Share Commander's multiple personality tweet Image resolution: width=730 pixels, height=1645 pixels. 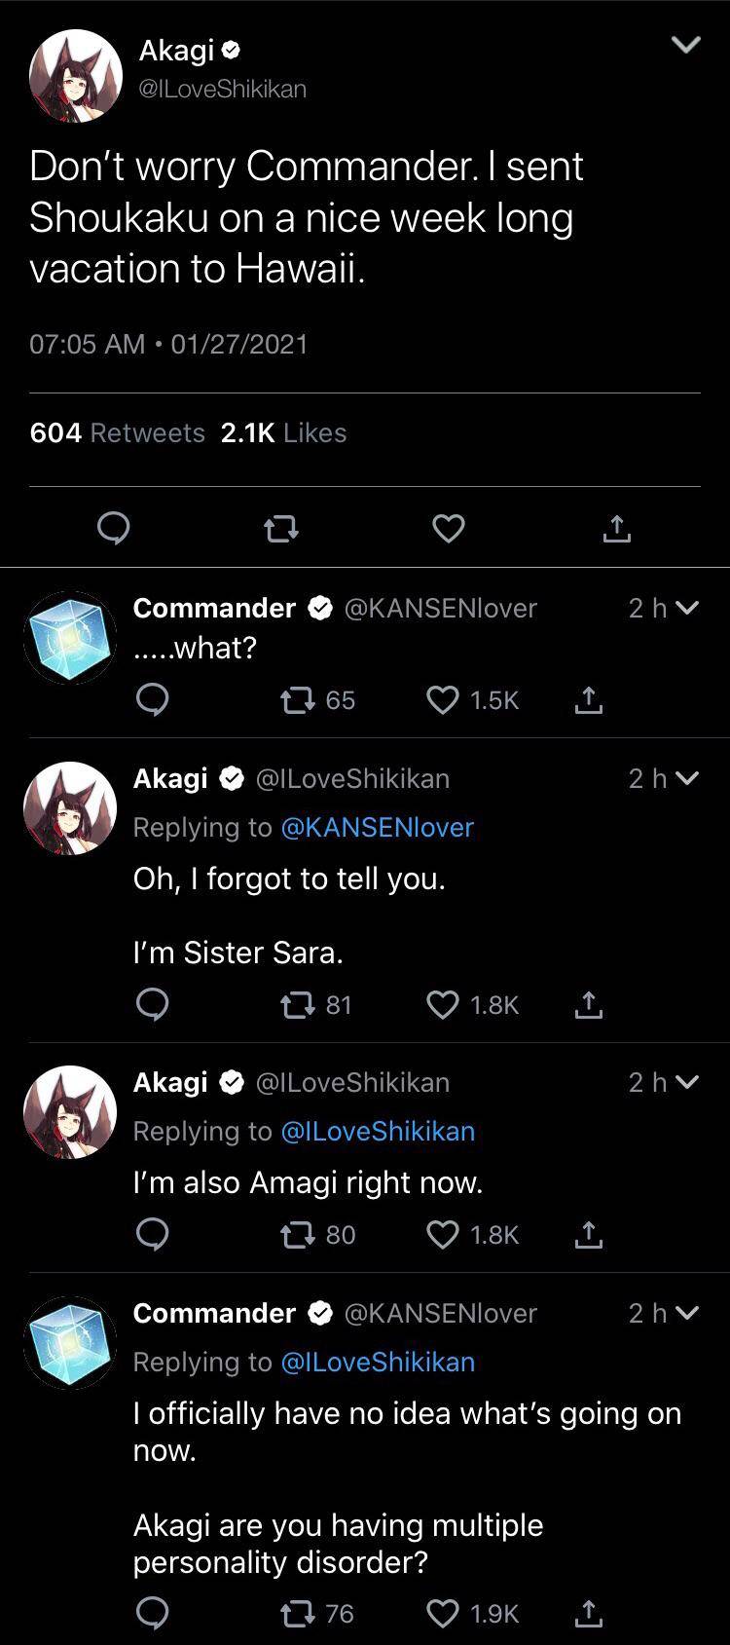coord(588,1614)
